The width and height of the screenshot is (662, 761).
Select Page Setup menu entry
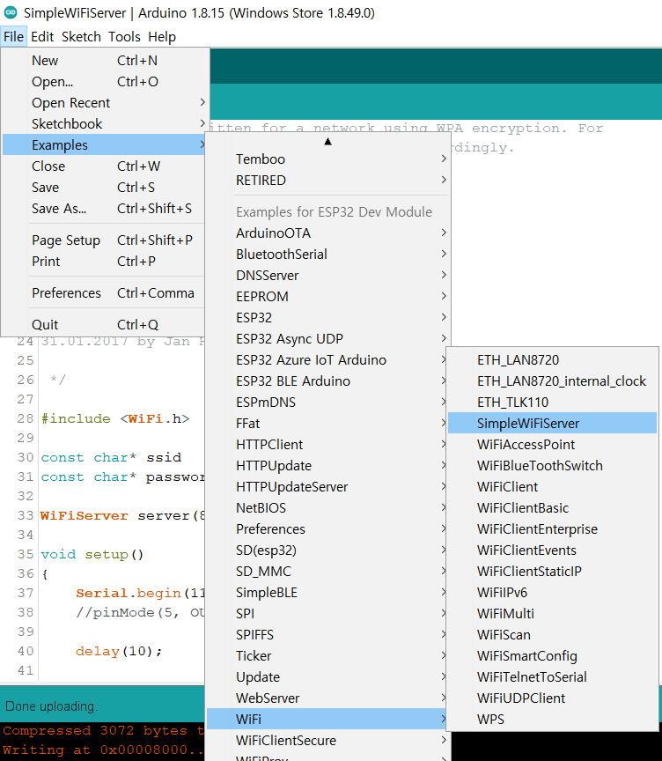[x=66, y=240]
